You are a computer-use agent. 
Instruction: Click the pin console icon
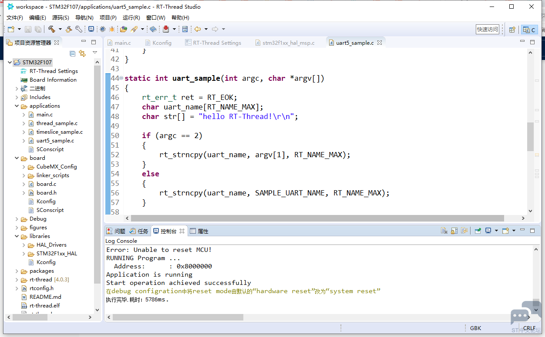(x=478, y=231)
